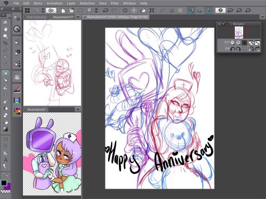Select the Text tool in the toolbar
This screenshot has width=266, height=199.
(6, 160)
